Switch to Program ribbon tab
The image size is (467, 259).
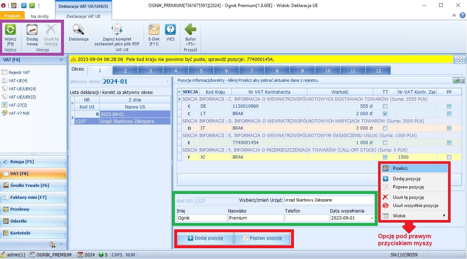click(x=12, y=16)
